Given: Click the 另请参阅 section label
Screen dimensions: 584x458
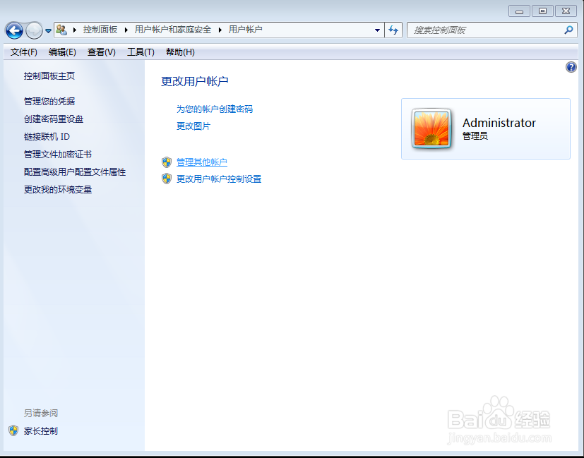Looking at the screenshot, I should click(40, 413).
